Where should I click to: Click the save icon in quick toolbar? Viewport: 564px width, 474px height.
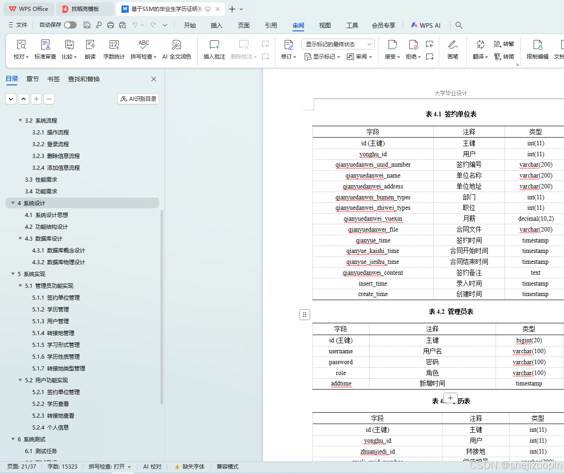(87, 25)
